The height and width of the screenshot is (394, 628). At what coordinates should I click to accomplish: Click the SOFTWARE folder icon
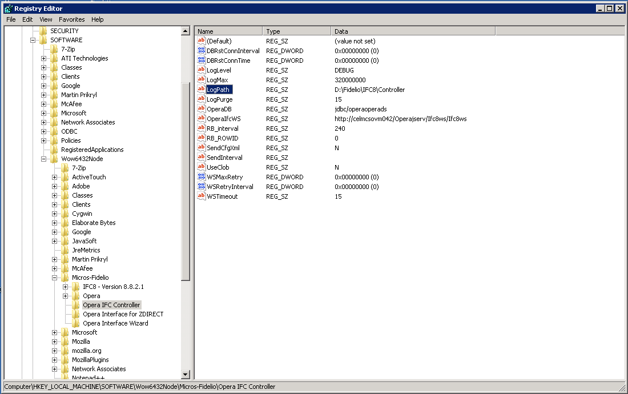(x=43, y=39)
